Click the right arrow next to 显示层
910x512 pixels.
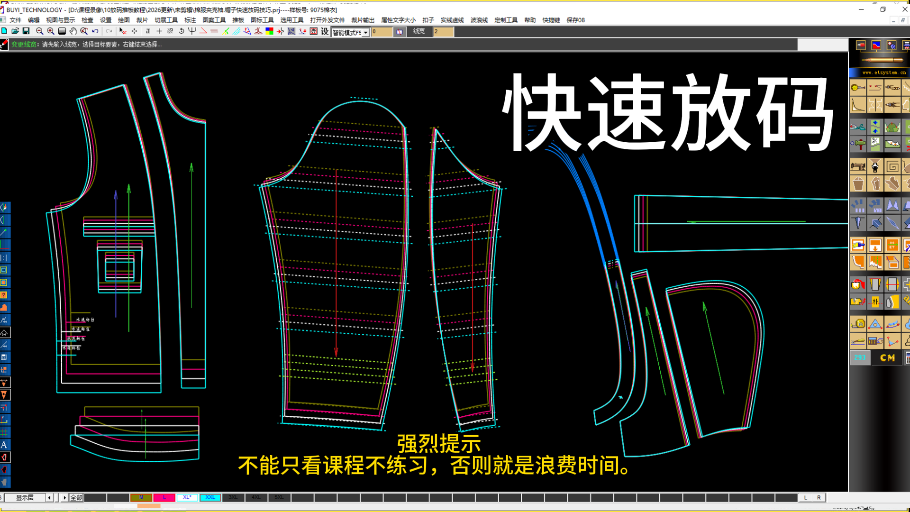[x=65, y=498]
